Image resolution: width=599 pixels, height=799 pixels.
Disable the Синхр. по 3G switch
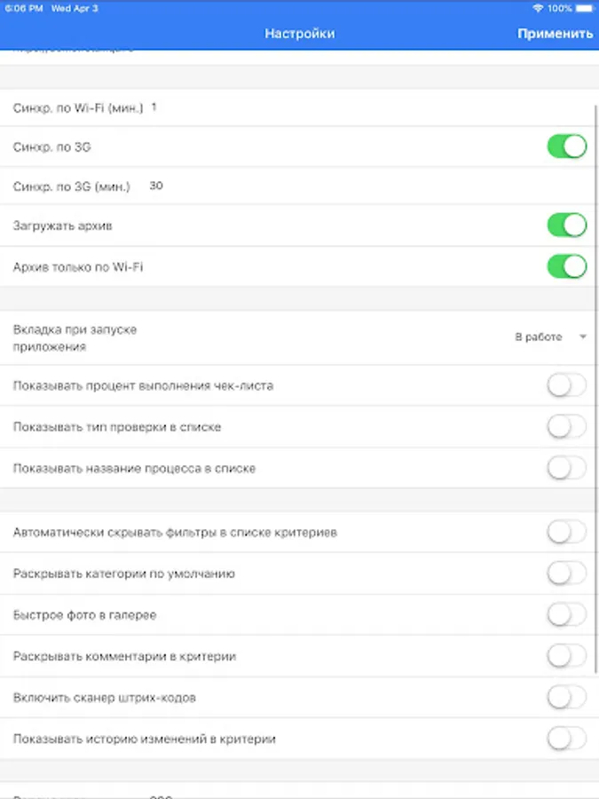point(567,146)
